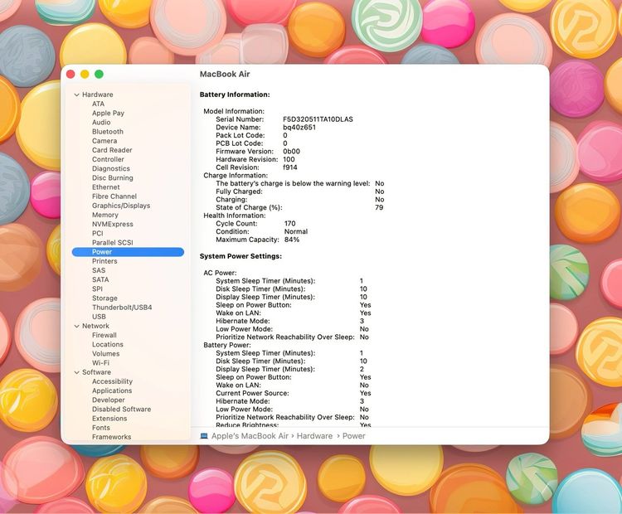The width and height of the screenshot is (622, 514).
Task: Select Developer under Software
Action: (109, 400)
